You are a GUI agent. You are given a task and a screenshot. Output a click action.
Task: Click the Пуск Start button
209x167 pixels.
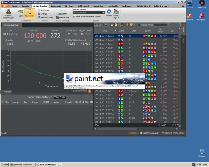4,165
